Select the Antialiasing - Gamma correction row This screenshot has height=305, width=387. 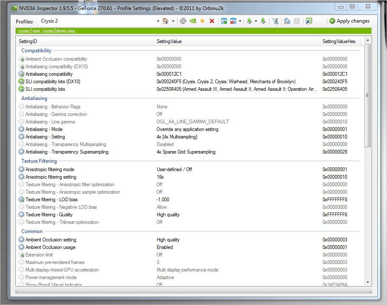(x=189, y=114)
